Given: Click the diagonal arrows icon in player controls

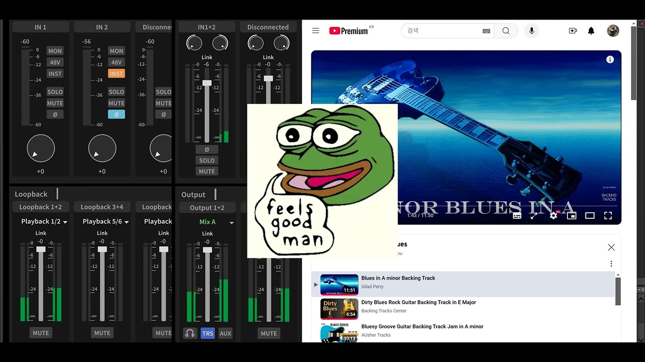Looking at the screenshot, I should coord(534,216).
